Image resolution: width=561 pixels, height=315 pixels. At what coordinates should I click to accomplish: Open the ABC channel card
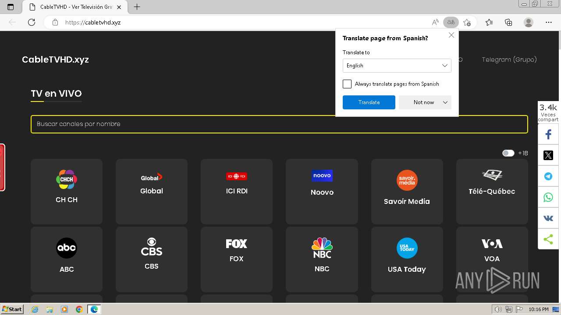[67, 259]
